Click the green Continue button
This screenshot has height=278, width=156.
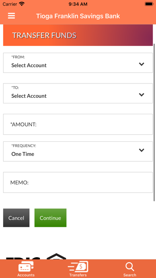(51, 218)
